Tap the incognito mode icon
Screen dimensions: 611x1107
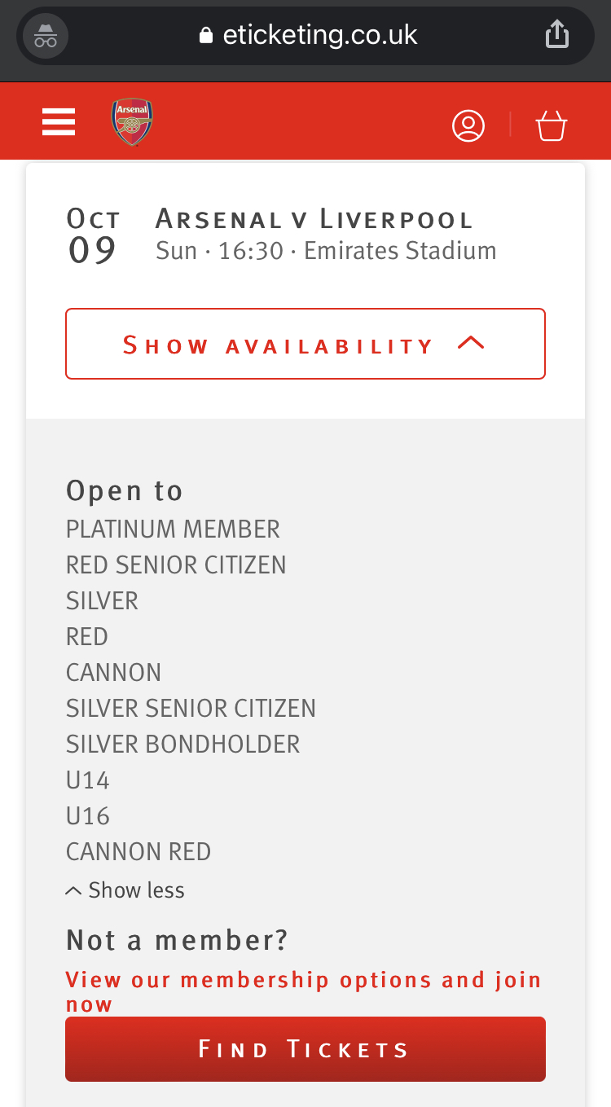click(46, 36)
